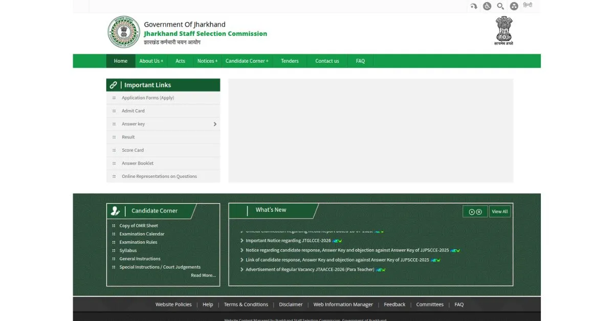This screenshot has width=614, height=321.
Task: Click the Candidate Corner person-pencil icon
Action: tap(115, 211)
